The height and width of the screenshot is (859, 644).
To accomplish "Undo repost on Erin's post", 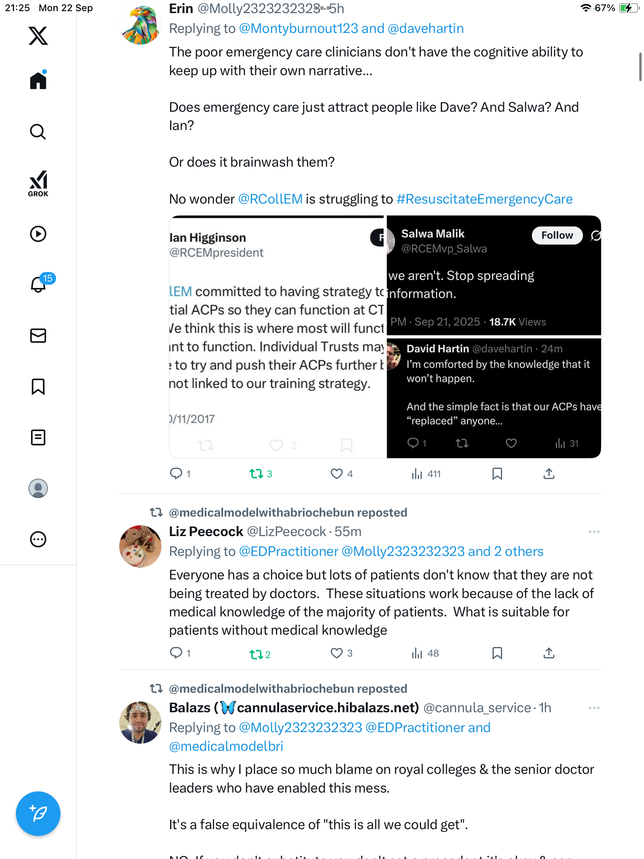I will click(x=256, y=474).
